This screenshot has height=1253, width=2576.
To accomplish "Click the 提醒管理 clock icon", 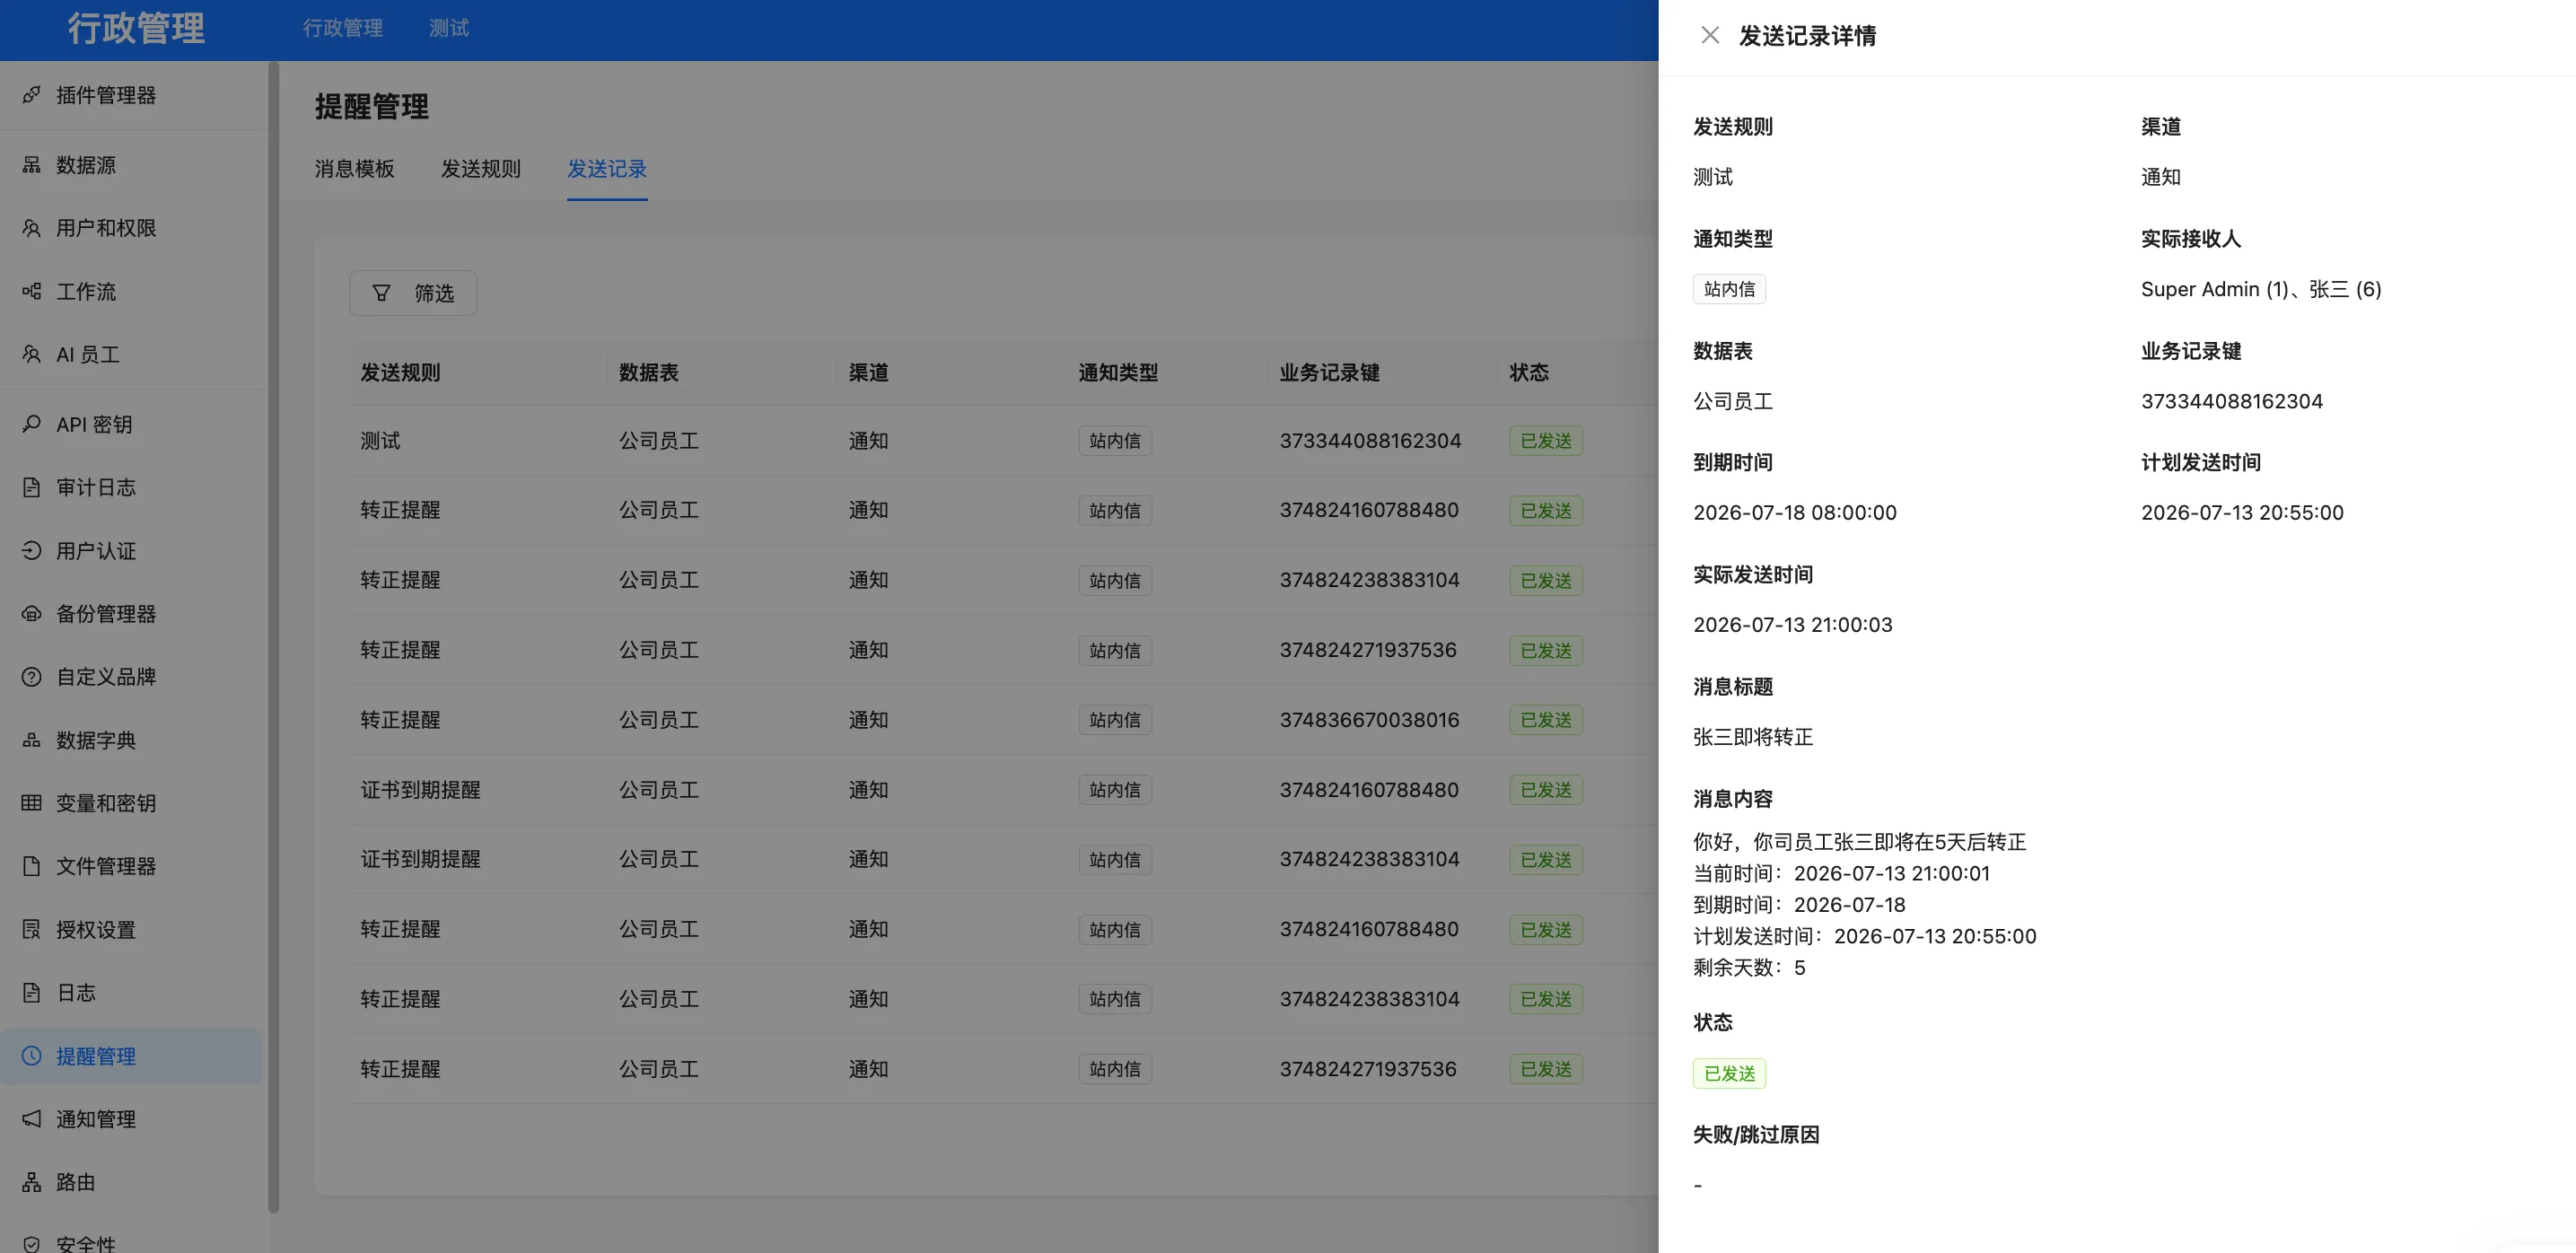I will [32, 1056].
